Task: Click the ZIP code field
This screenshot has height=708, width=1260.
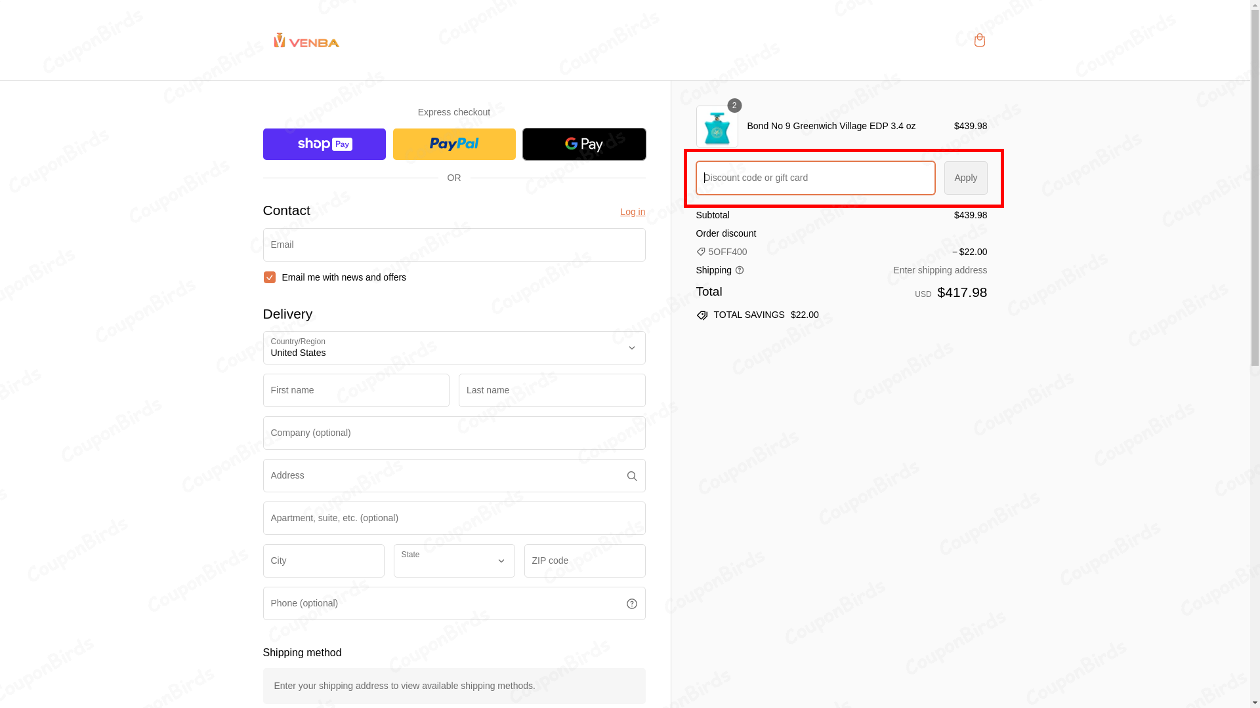Action: (x=584, y=561)
